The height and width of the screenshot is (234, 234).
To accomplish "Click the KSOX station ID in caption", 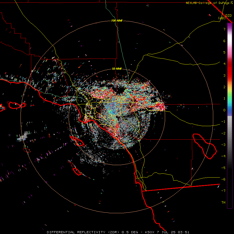I will 150,232.
